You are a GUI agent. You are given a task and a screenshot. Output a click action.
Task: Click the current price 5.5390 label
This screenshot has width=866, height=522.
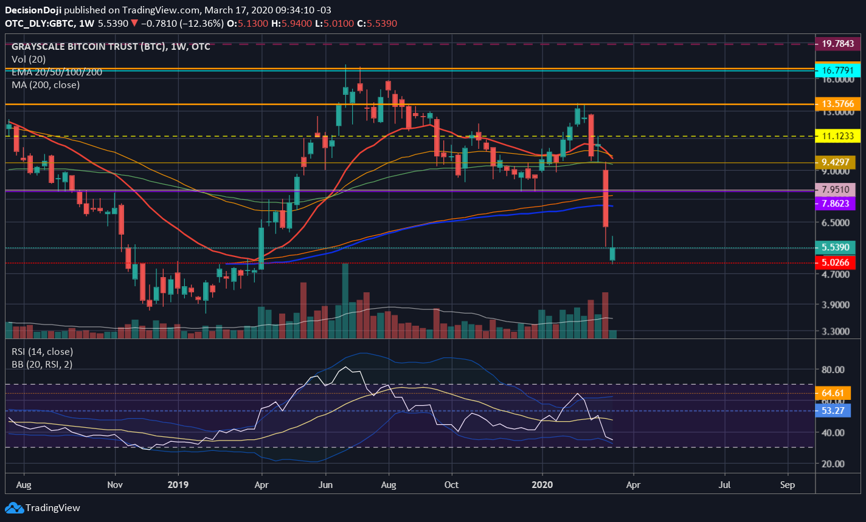click(836, 248)
